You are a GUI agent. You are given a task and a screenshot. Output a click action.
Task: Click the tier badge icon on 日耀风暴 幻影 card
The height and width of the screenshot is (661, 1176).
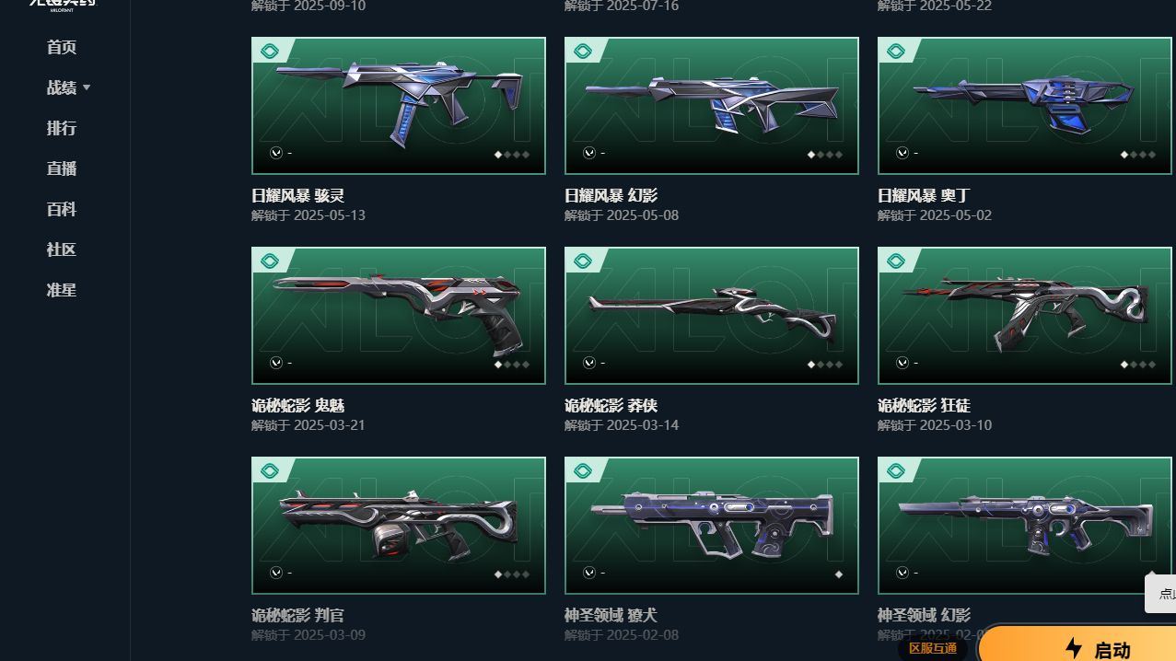(583, 52)
